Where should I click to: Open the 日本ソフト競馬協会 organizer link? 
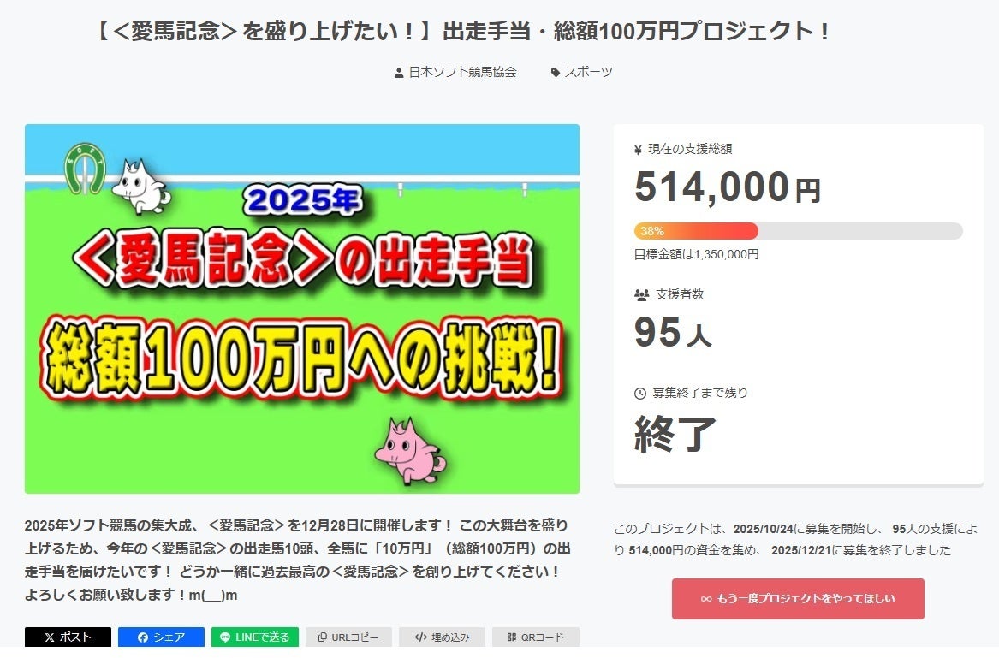pyautogui.click(x=462, y=72)
